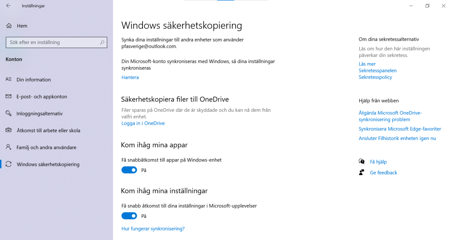Click the Inloggningsalternativ key icon

pyautogui.click(x=9, y=113)
